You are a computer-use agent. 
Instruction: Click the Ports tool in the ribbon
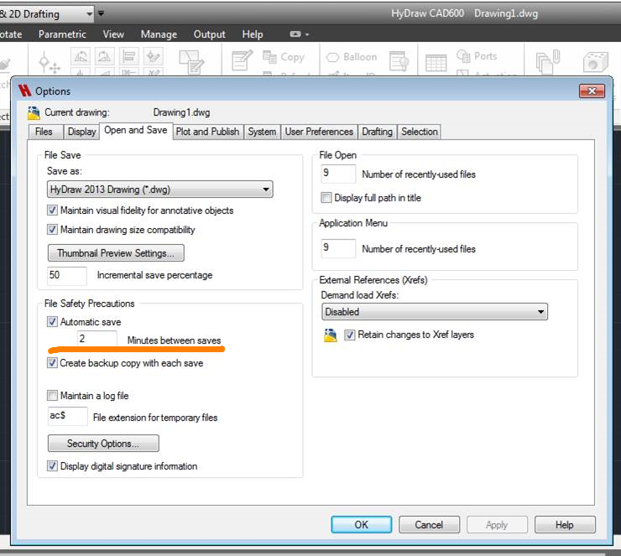coord(477,56)
